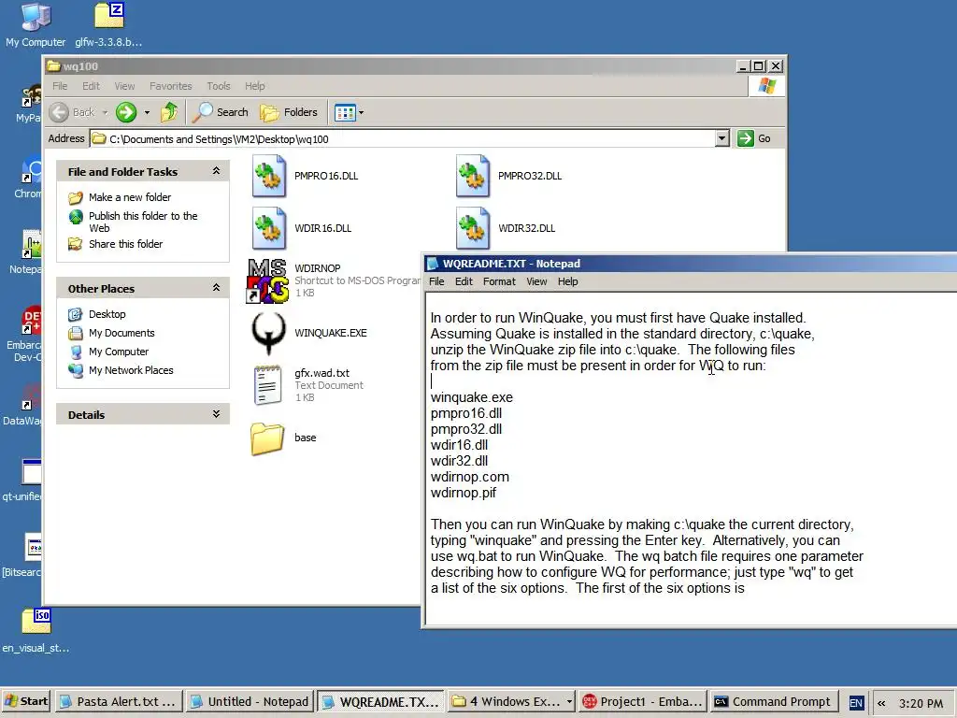This screenshot has height=718, width=957.
Task: Go to My Computer in Other Places
Action: pos(119,352)
